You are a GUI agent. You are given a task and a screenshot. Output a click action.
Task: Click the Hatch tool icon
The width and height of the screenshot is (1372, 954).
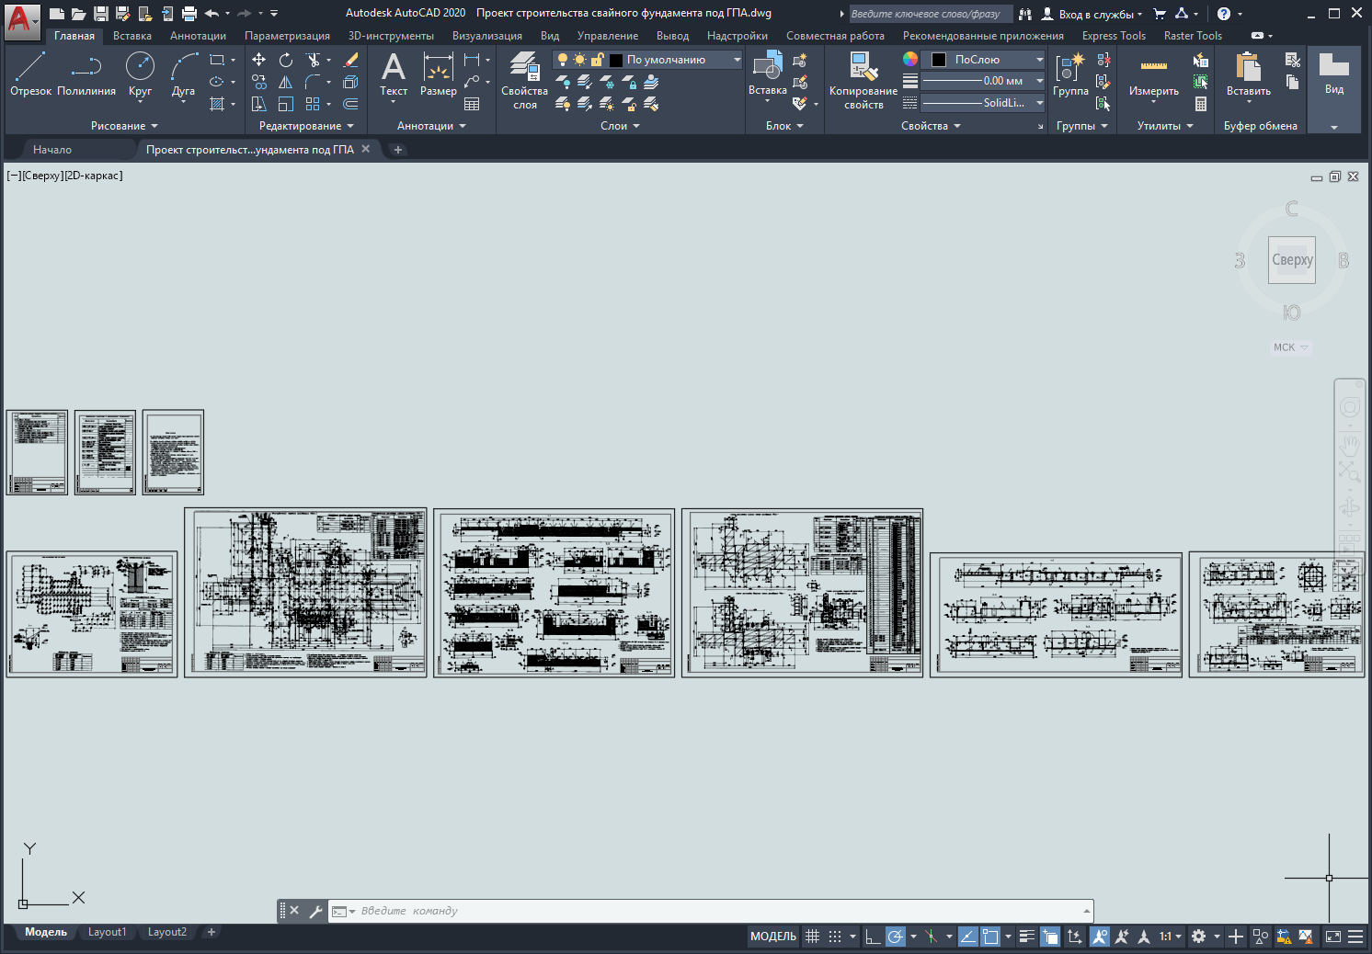pyautogui.click(x=217, y=104)
